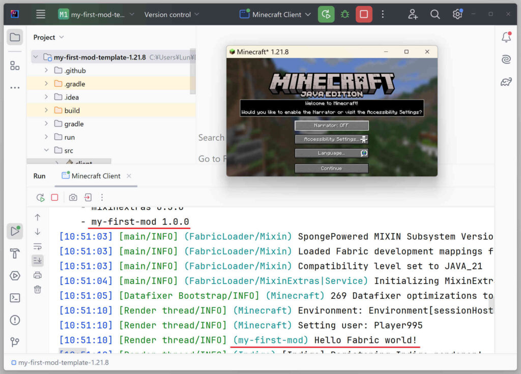The width and height of the screenshot is (521, 374).
Task: Open the Build hammer tool window
Action: (15, 254)
